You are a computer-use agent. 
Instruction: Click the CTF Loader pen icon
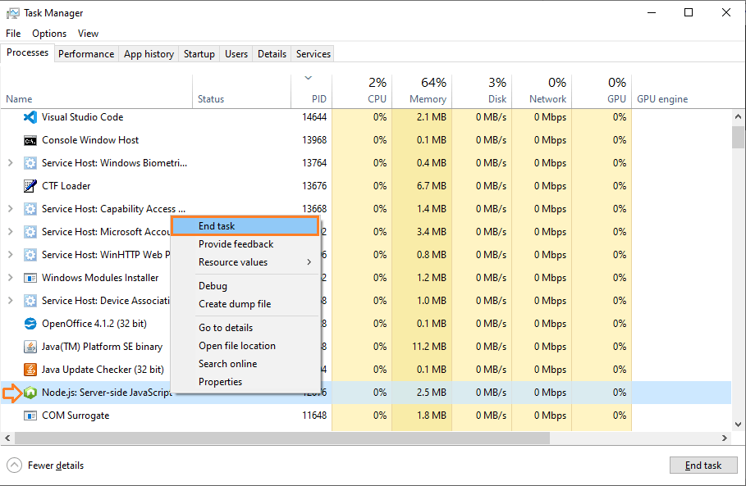click(x=30, y=186)
